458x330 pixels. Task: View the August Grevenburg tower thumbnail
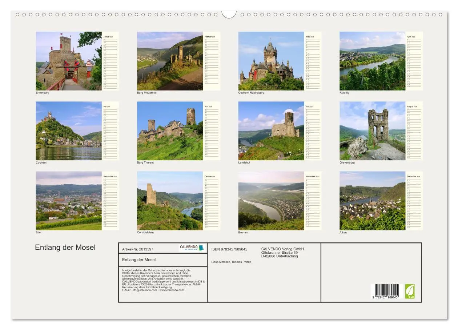[x=372, y=131]
